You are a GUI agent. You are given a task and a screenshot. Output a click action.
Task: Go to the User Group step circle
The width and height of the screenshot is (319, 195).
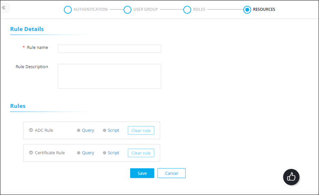[x=128, y=9]
